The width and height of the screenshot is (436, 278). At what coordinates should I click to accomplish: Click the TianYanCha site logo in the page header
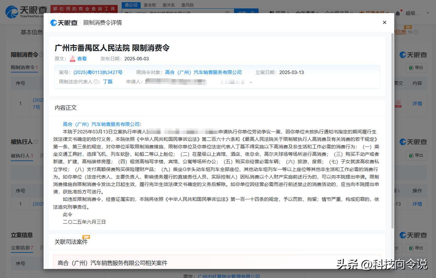(26, 12)
